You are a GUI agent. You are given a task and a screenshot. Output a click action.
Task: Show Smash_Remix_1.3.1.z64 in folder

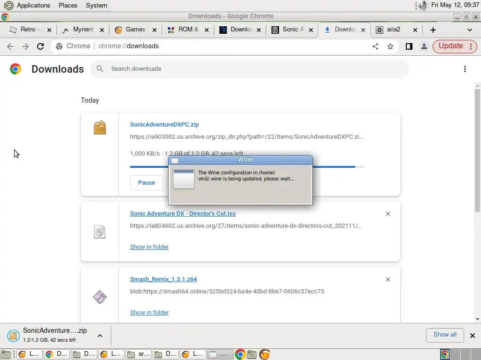tap(149, 312)
